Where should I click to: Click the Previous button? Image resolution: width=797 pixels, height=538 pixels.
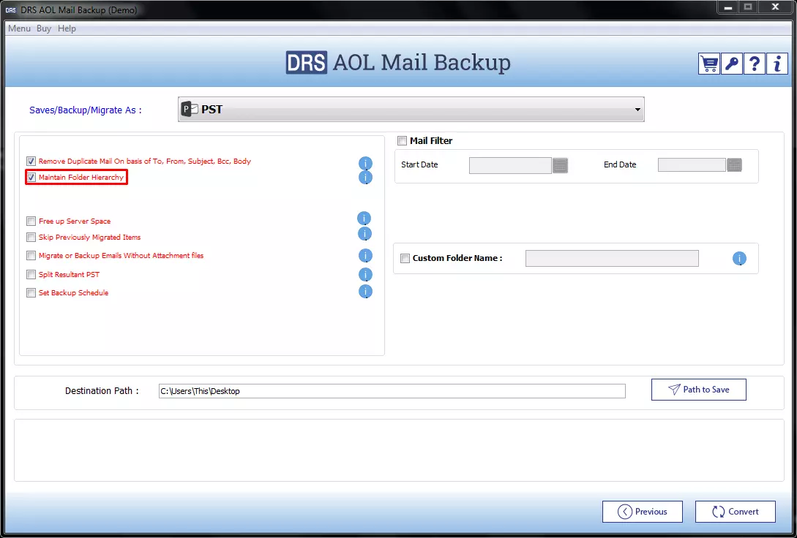643,512
